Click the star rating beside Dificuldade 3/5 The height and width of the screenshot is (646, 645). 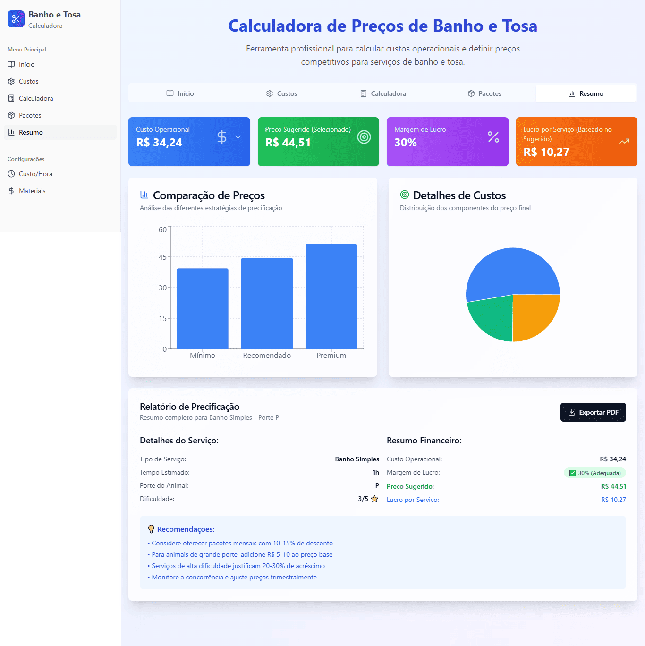point(374,498)
